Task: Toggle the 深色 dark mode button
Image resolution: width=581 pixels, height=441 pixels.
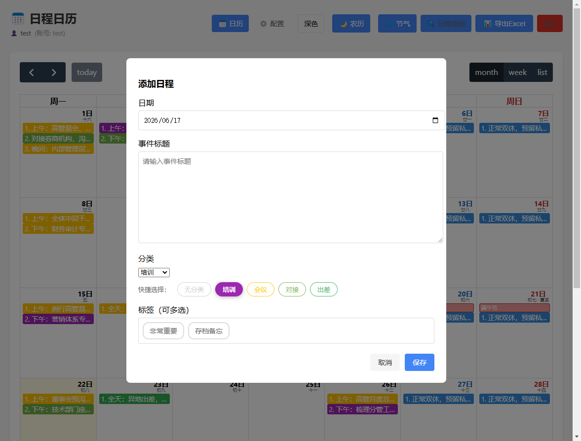Action: pyautogui.click(x=311, y=23)
